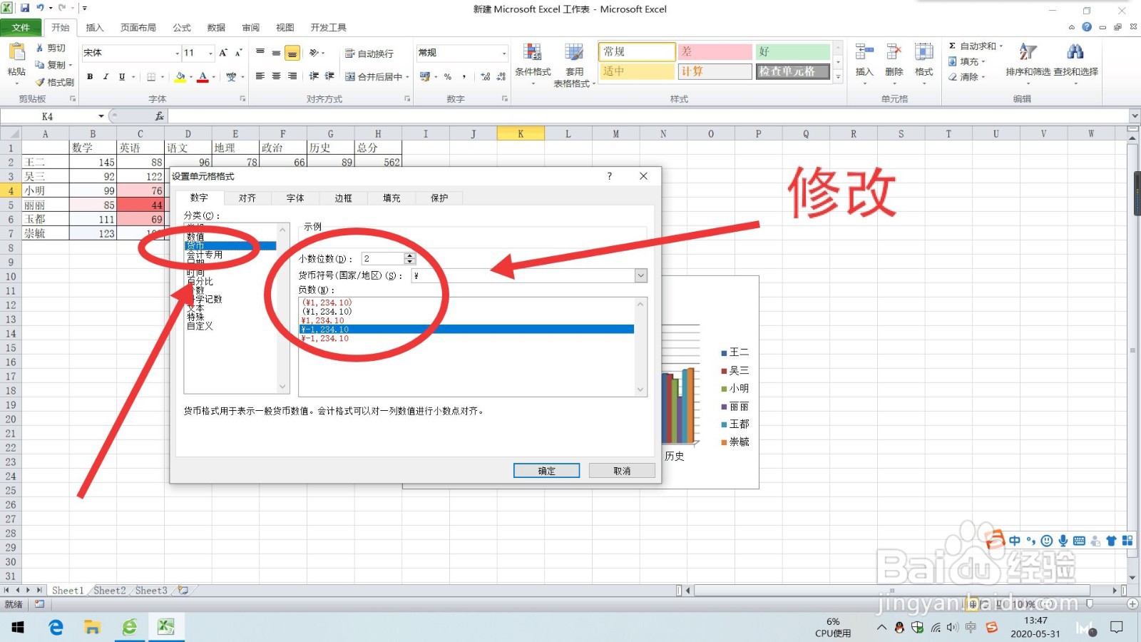Click the 取消 button to cancel
This screenshot has width=1141, height=642.
(621, 470)
